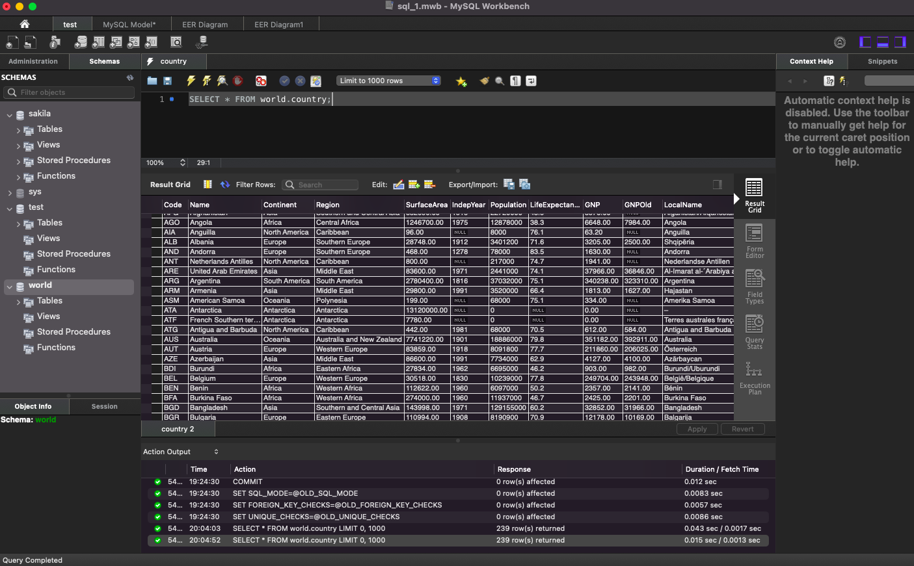Refresh the result grid data
This screenshot has width=914, height=566.
point(225,185)
